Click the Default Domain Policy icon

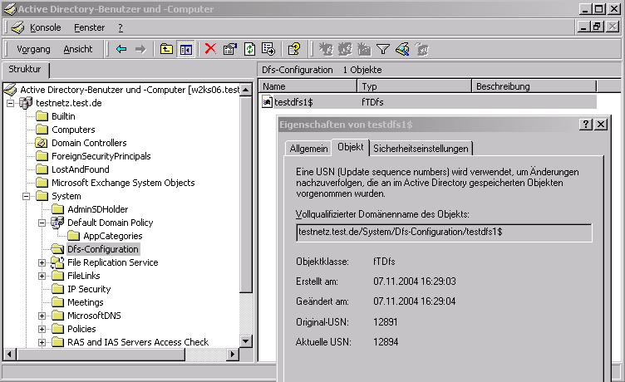click(x=57, y=223)
